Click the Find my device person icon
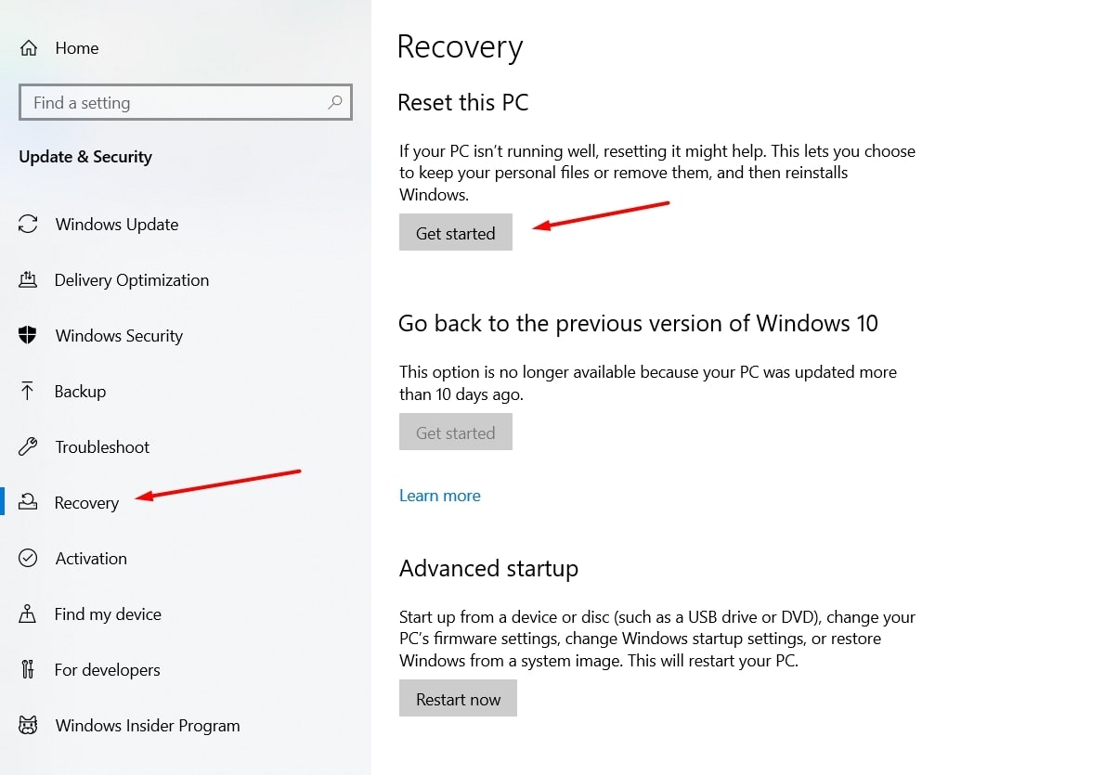This screenshot has height=775, width=1104. (x=28, y=614)
